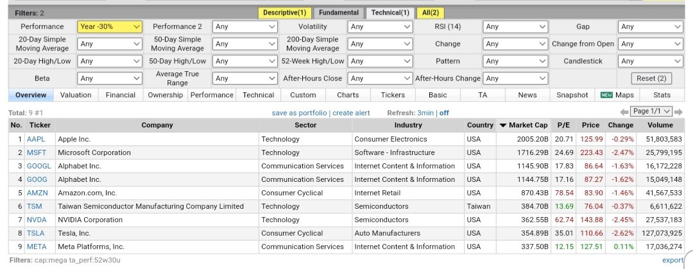The width and height of the screenshot is (693, 269).
Task: Open the After-Hours Change dropdown
Action: tap(515, 78)
